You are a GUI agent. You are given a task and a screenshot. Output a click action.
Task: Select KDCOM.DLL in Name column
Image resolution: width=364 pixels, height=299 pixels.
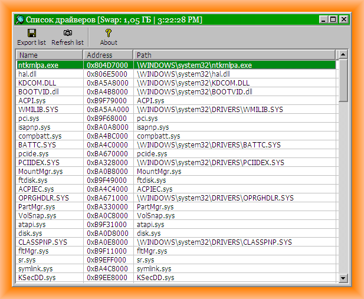(x=37, y=83)
